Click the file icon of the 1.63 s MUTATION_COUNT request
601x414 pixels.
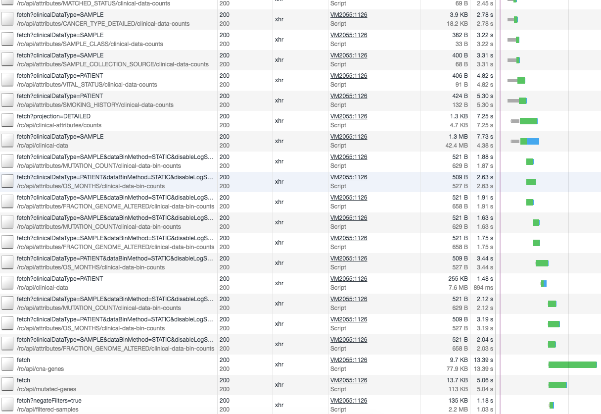click(x=7, y=222)
